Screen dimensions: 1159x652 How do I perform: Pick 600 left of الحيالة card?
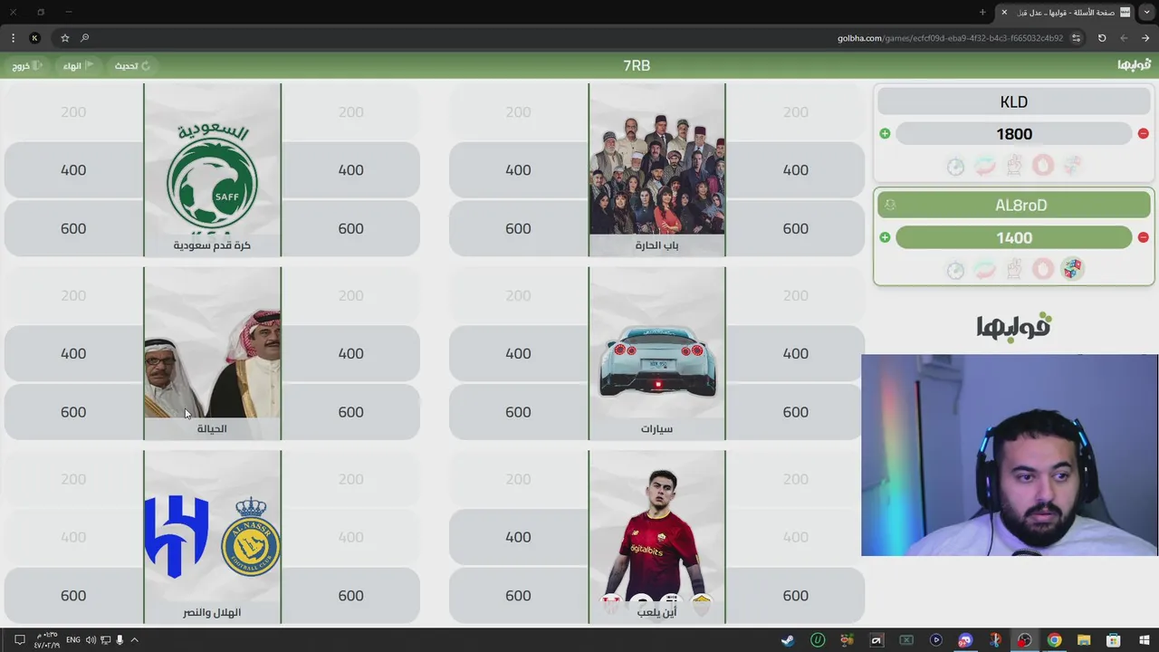tap(73, 412)
